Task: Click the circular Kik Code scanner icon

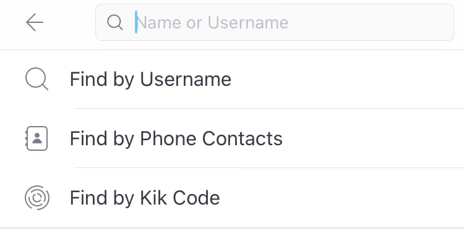Action: [x=37, y=198]
